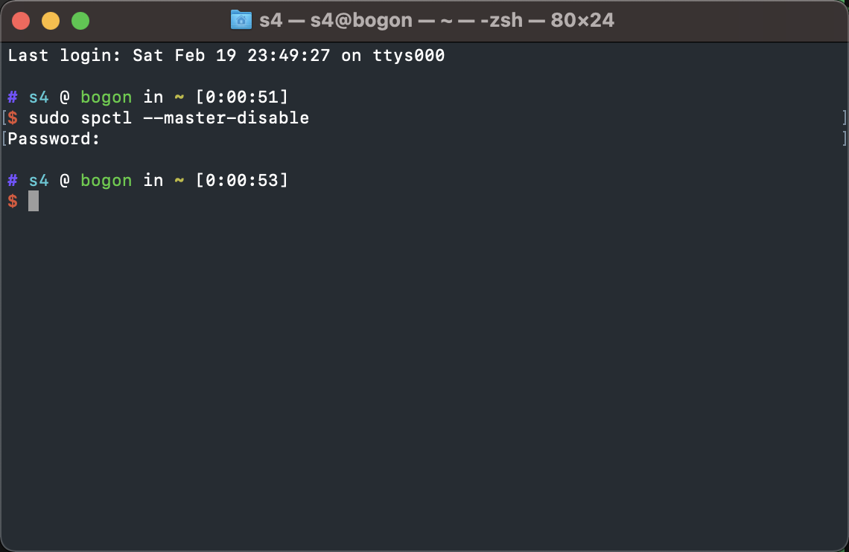Image resolution: width=849 pixels, height=552 pixels.
Task: Click the [0:00:53] timestamp
Action: coord(241,180)
